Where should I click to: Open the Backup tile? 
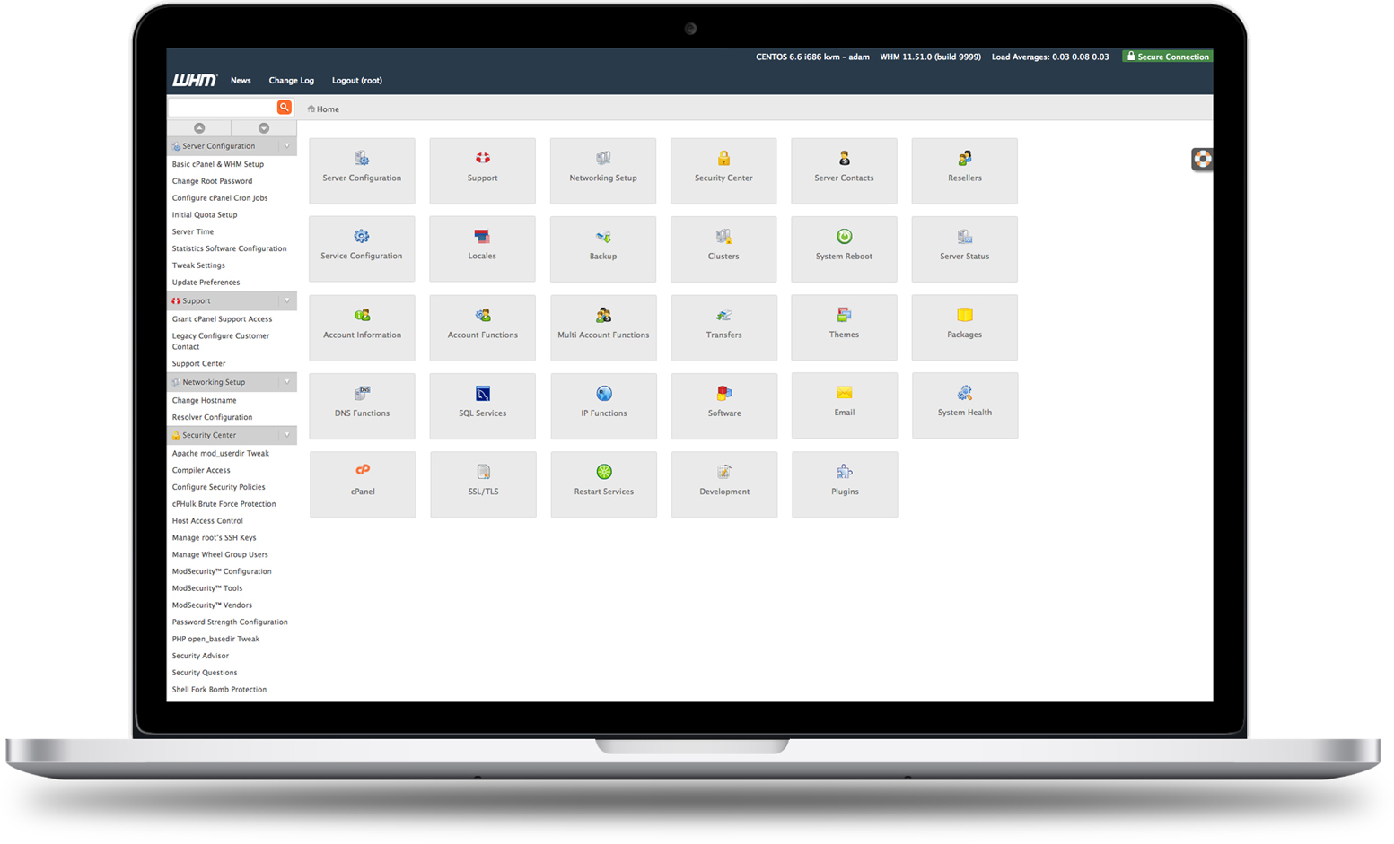point(603,248)
